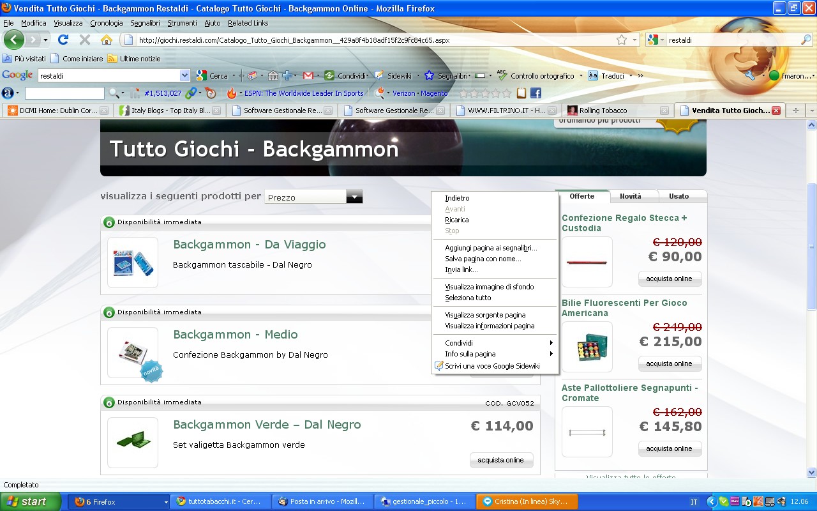Open a new tab with plus button
Image resolution: width=817 pixels, height=511 pixels.
point(795,111)
